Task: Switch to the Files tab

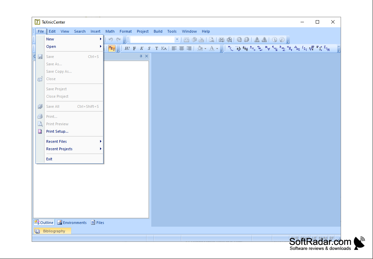Action: click(97, 222)
